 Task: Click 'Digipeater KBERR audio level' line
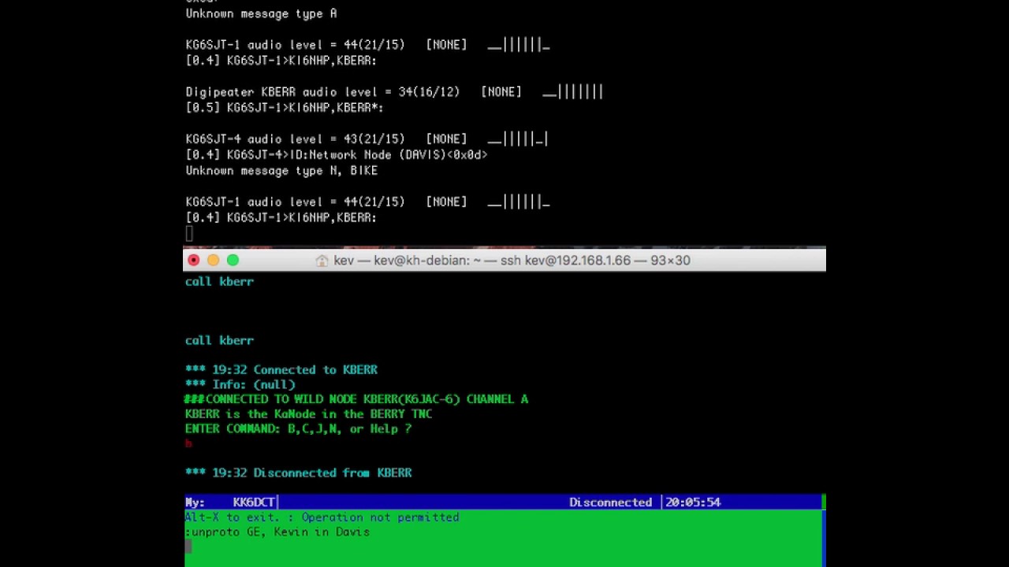tap(394, 92)
